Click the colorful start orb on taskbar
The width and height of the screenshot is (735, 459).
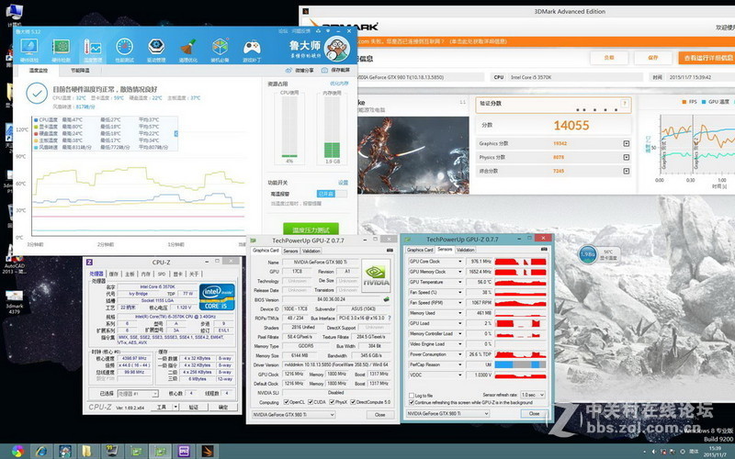point(17,451)
